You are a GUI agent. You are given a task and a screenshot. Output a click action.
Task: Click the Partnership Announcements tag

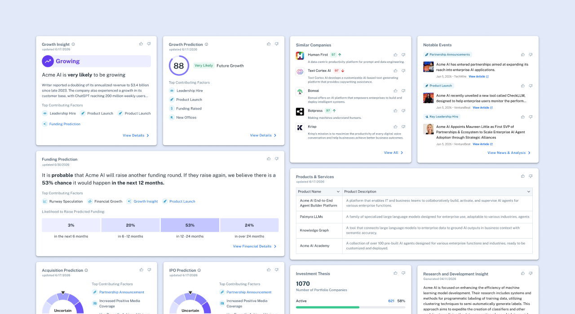[x=447, y=55]
